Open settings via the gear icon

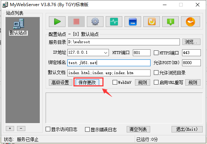point(95,22)
